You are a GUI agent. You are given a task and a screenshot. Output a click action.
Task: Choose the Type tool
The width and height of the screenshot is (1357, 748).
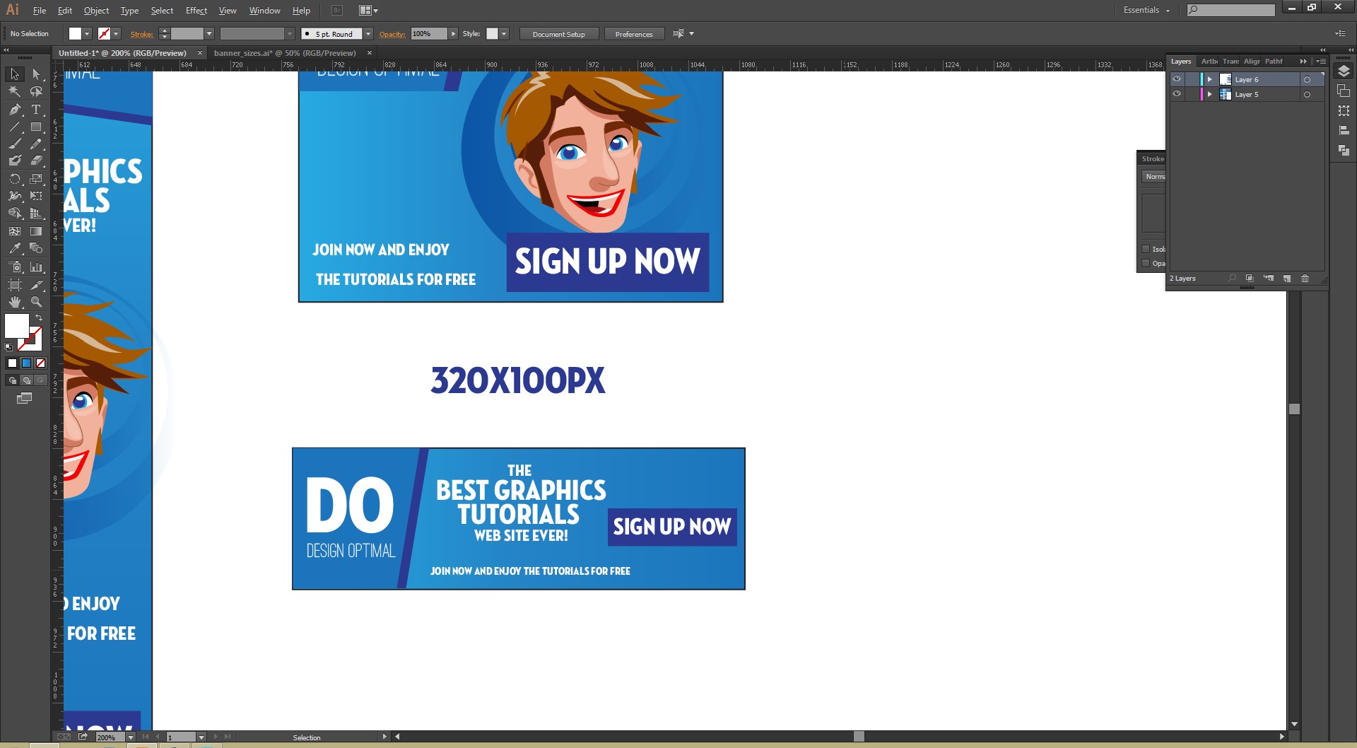click(36, 110)
